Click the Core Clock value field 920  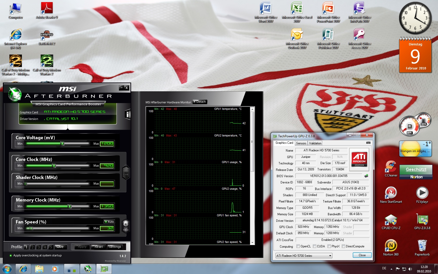[x=107, y=166]
